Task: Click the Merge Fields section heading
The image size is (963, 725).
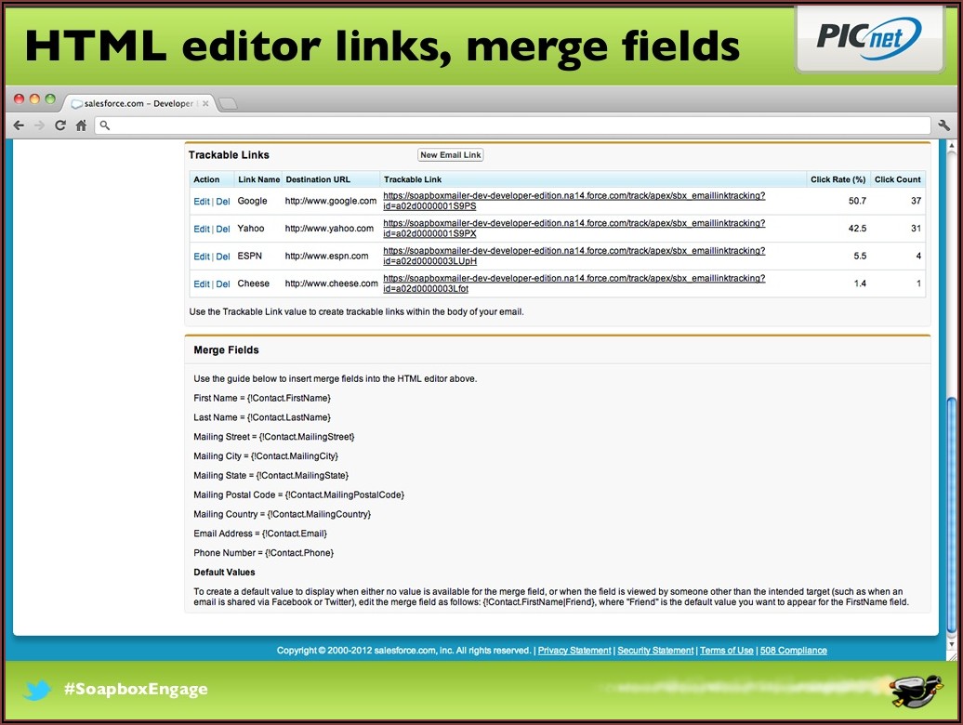Action: (x=226, y=349)
